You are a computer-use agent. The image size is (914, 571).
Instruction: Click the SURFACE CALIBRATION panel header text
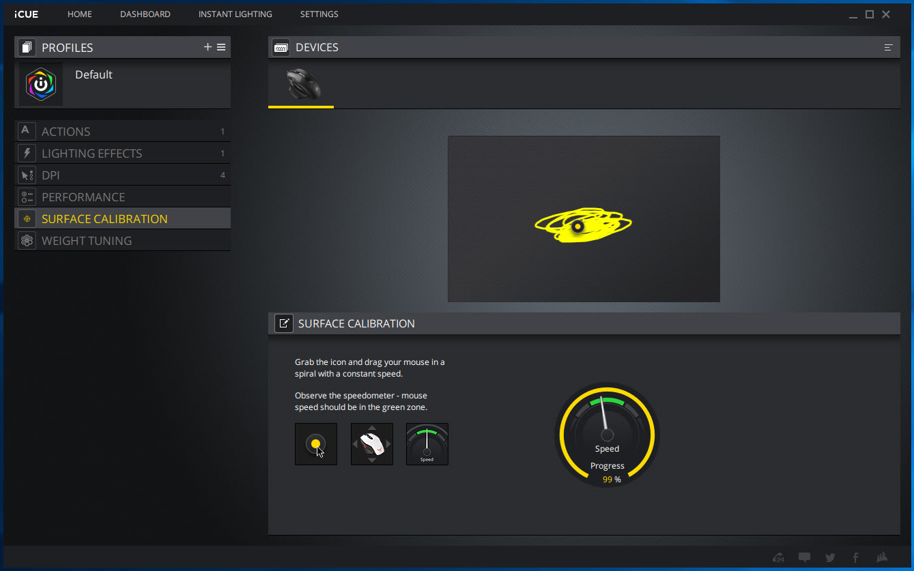(356, 323)
